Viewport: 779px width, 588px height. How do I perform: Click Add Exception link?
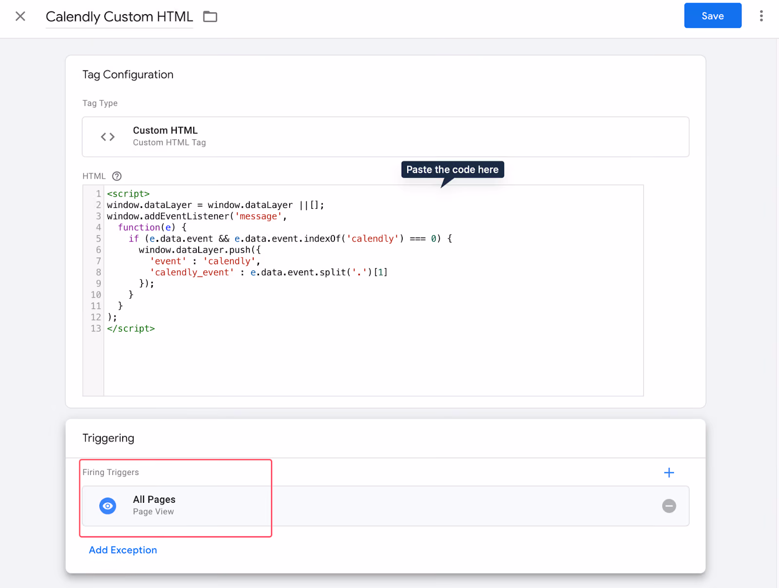(123, 550)
